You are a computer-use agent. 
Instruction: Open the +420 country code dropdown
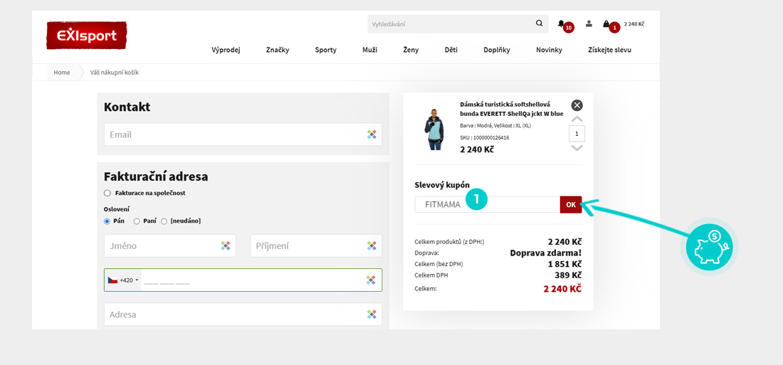123,280
